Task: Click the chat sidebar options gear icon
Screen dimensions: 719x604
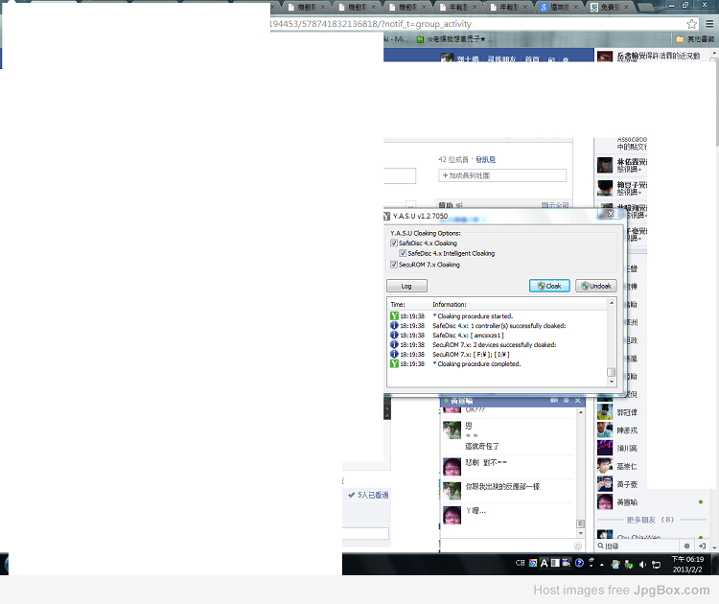Action: tap(687, 546)
